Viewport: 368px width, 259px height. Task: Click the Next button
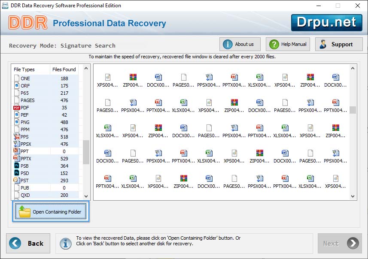pyautogui.click(x=340, y=243)
